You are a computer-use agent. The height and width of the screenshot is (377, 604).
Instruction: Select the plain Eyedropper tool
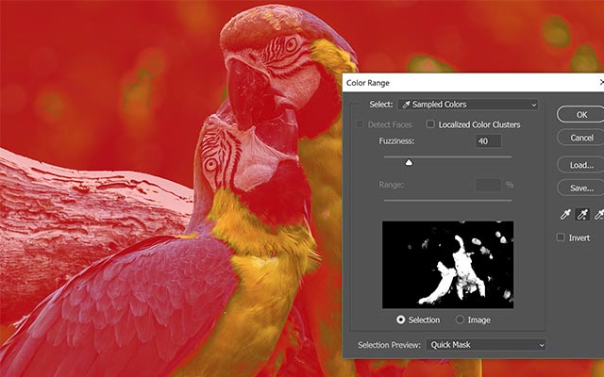click(x=565, y=214)
